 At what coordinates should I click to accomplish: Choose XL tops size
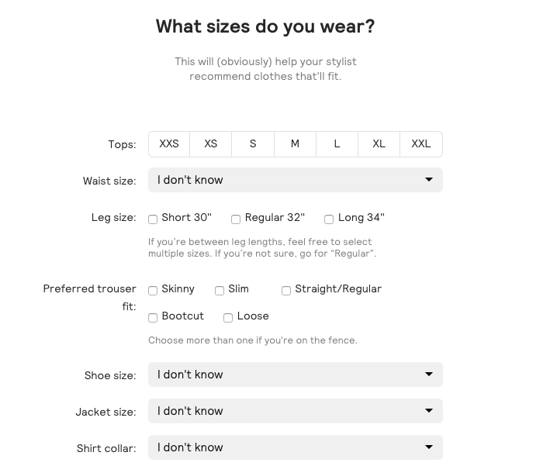(x=379, y=143)
